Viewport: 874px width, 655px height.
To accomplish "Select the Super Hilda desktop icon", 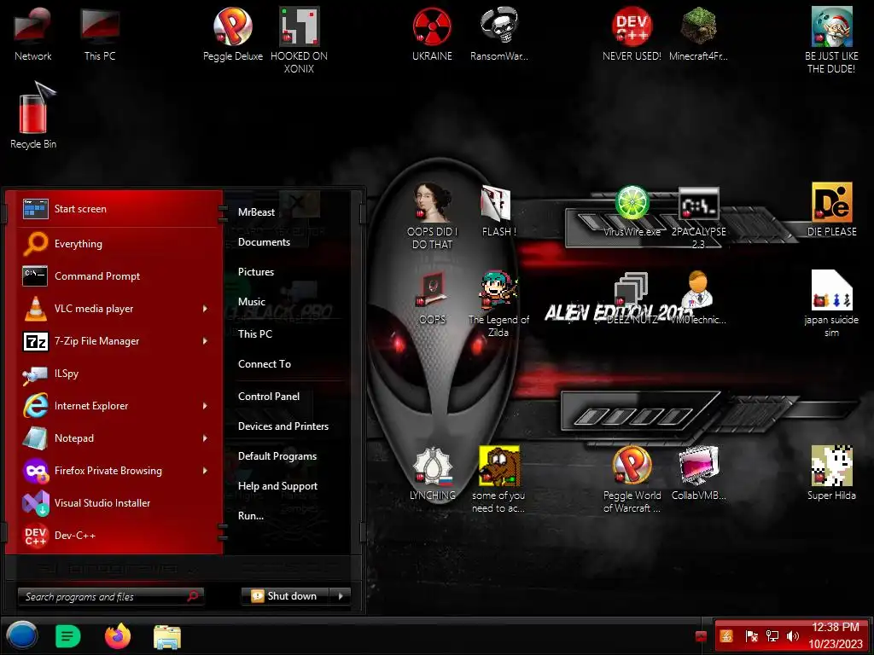I will click(831, 473).
